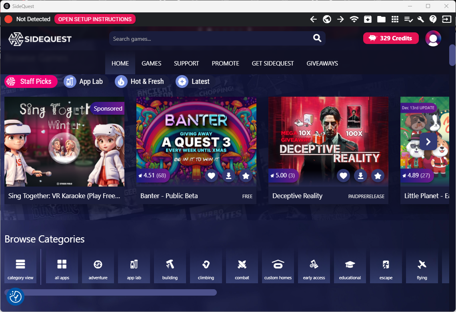Click the PAIDPRERELEASE label

[x=366, y=197]
